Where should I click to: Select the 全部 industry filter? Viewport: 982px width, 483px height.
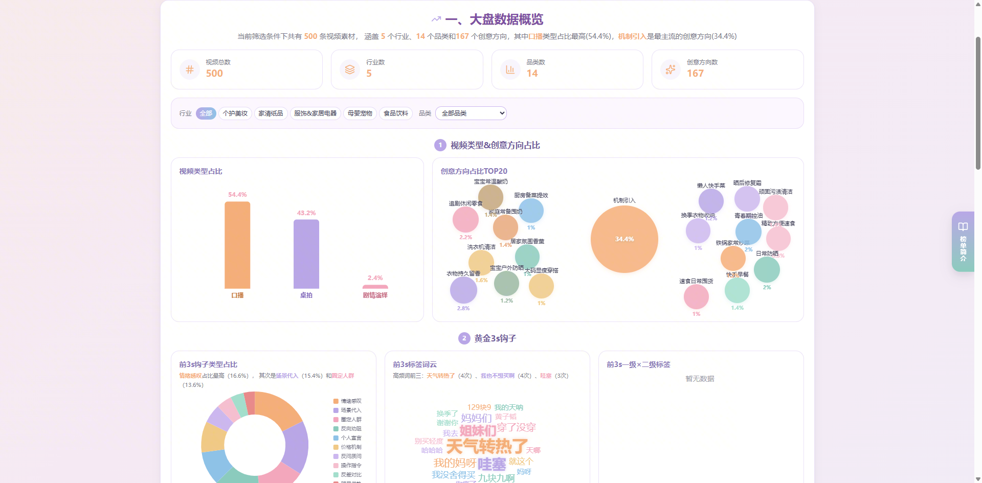[206, 113]
